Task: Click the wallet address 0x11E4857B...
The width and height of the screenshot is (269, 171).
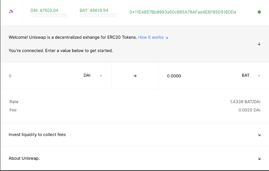Action: 183,12
